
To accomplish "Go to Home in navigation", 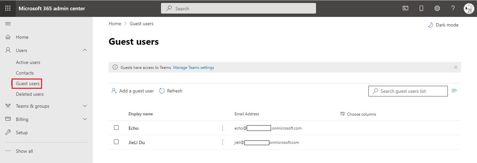I will coord(22,37).
